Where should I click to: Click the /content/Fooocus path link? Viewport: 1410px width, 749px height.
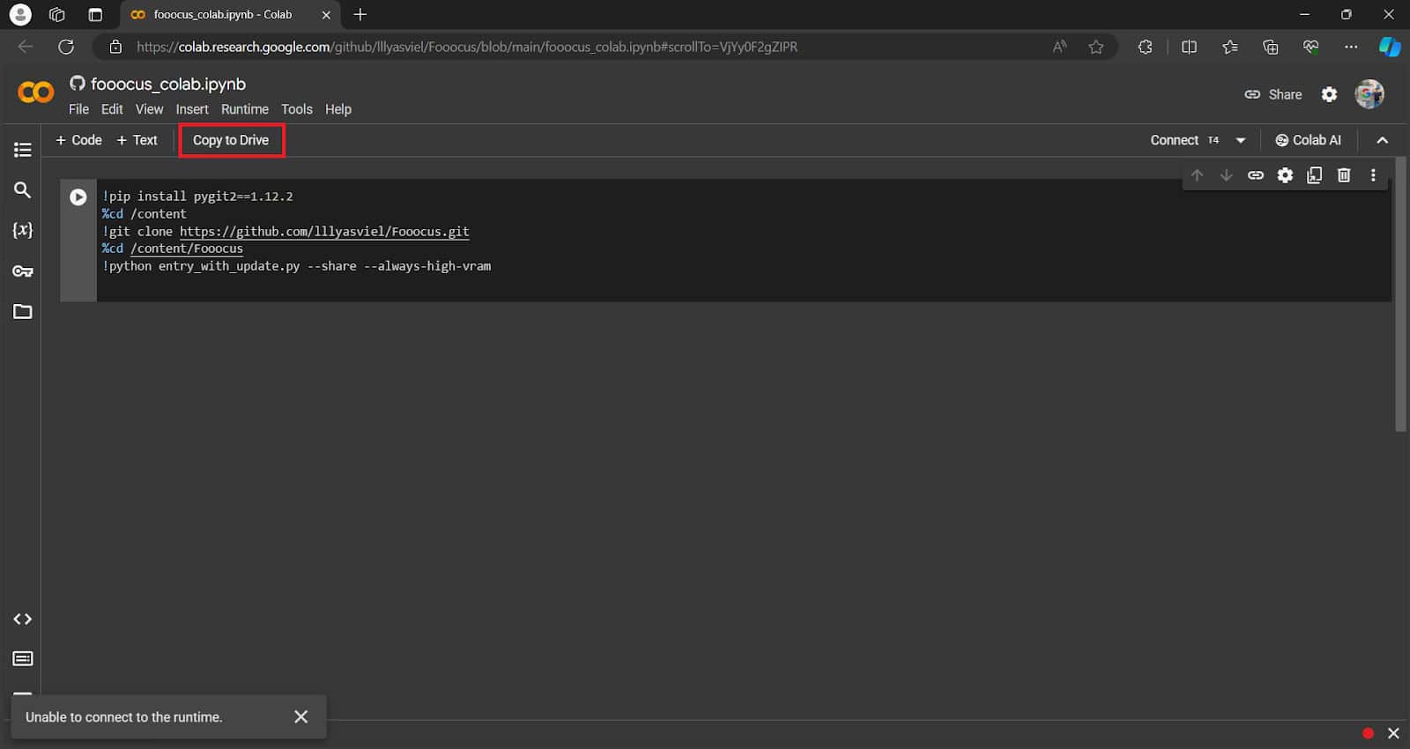(x=187, y=248)
